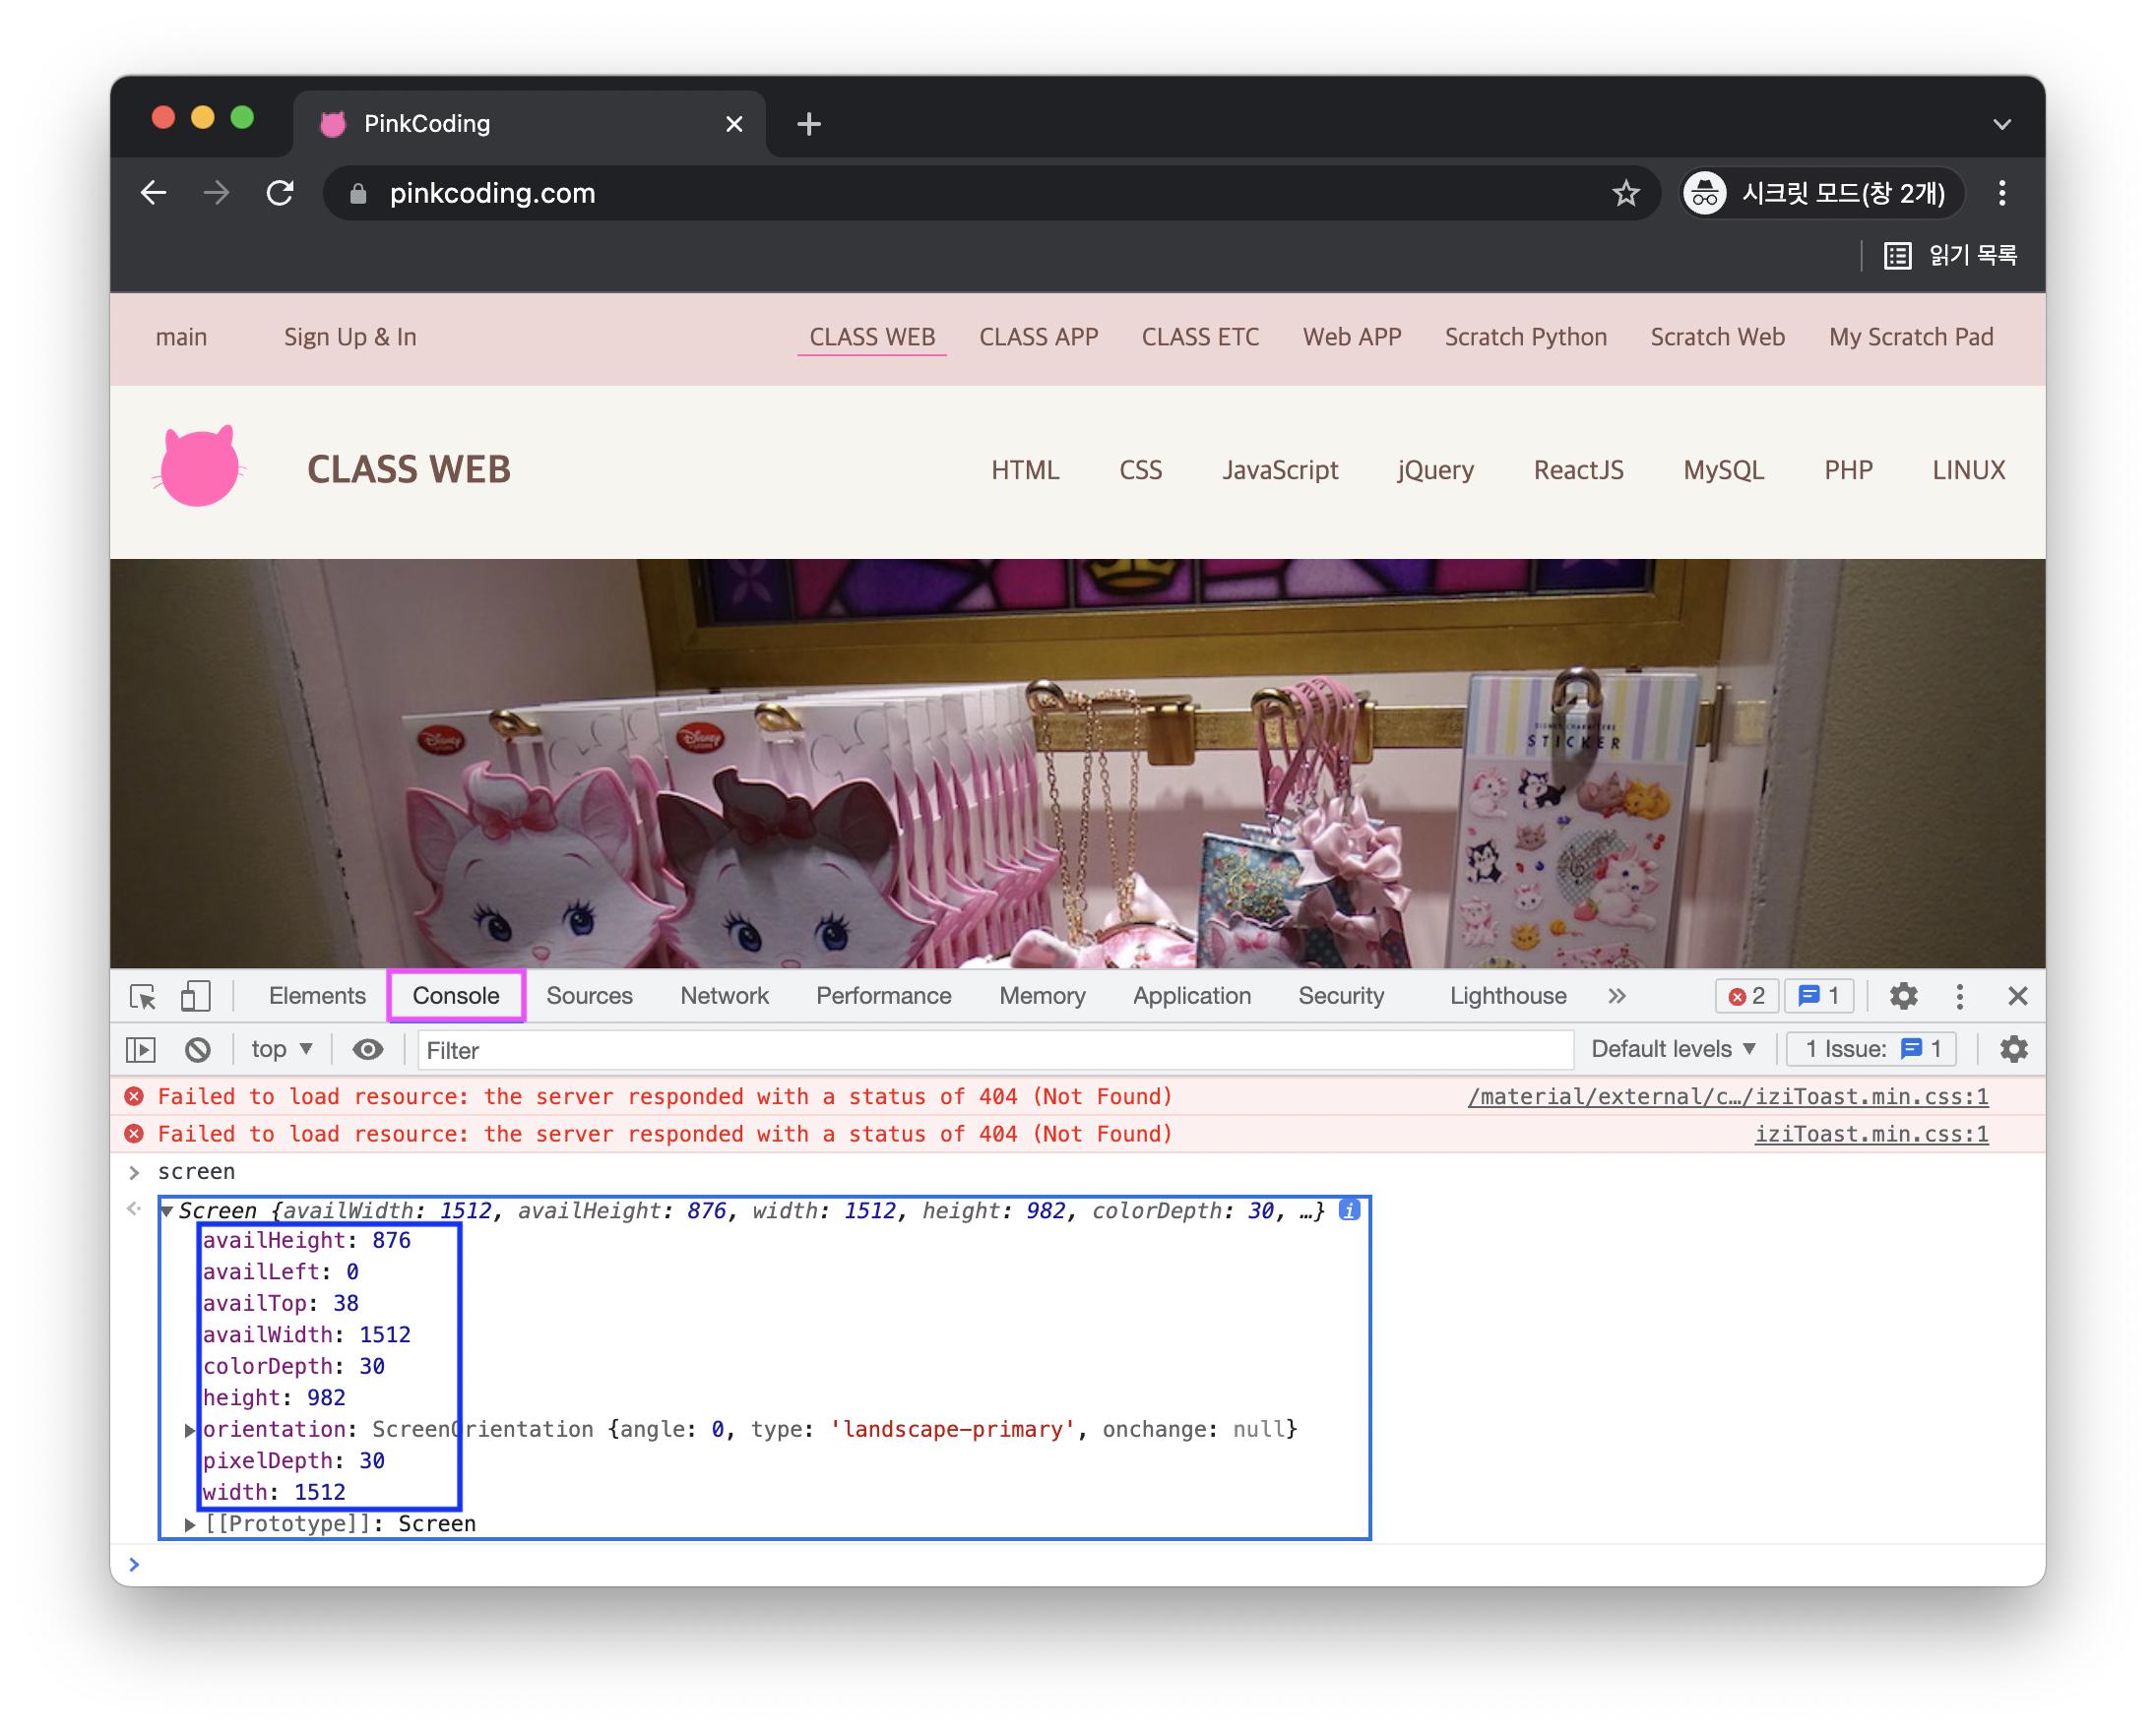Expand the orientation property
The height and width of the screenshot is (1732, 2156).
(x=190, y=1431)
